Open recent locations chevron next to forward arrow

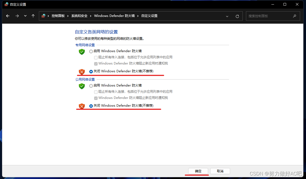click(25, 16)
